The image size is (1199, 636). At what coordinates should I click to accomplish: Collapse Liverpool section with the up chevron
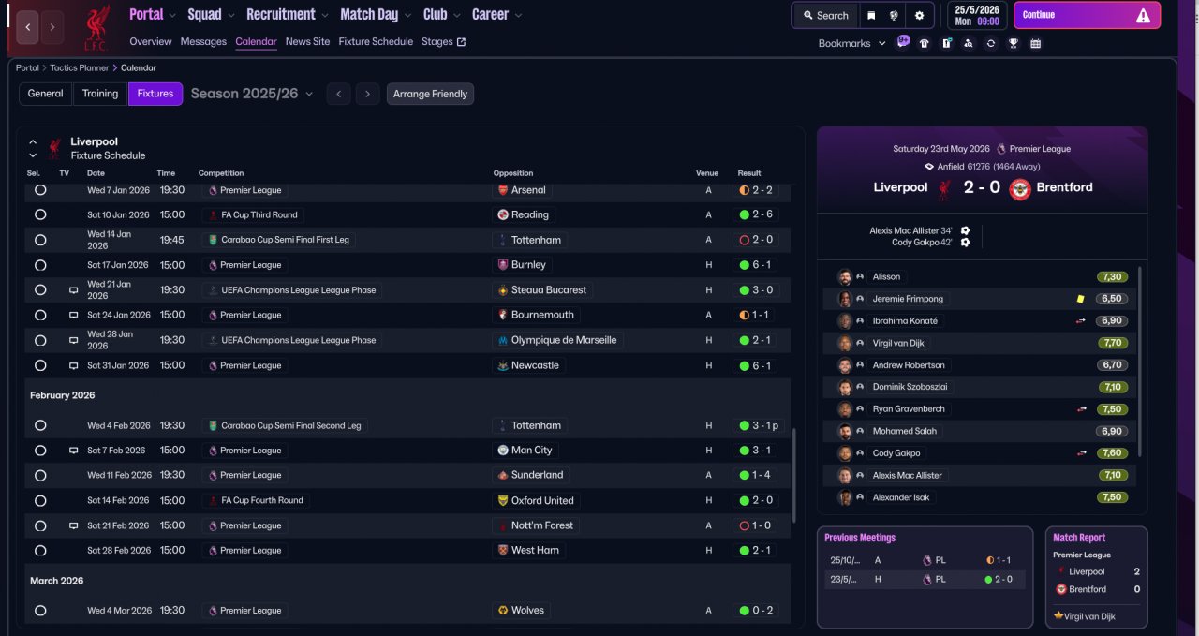click(33, 142)
